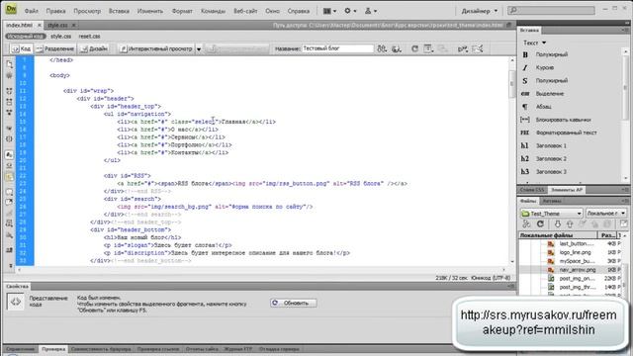The image size is (633, 356).
Task: Close the index.html document tab
Action: (x=40, y=25)
